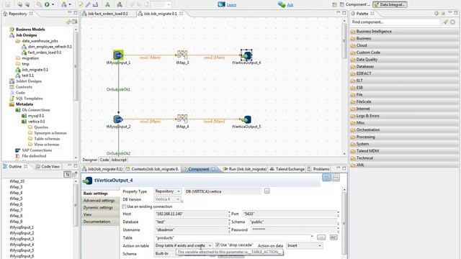The width and height of the screenshot is (461, 259).
Task: Click the table browse button beside products field
Action: 321,237
